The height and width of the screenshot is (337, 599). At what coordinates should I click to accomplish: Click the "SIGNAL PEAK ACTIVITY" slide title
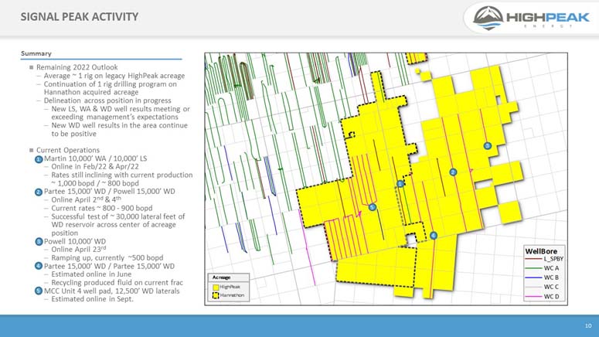point(80,17)
